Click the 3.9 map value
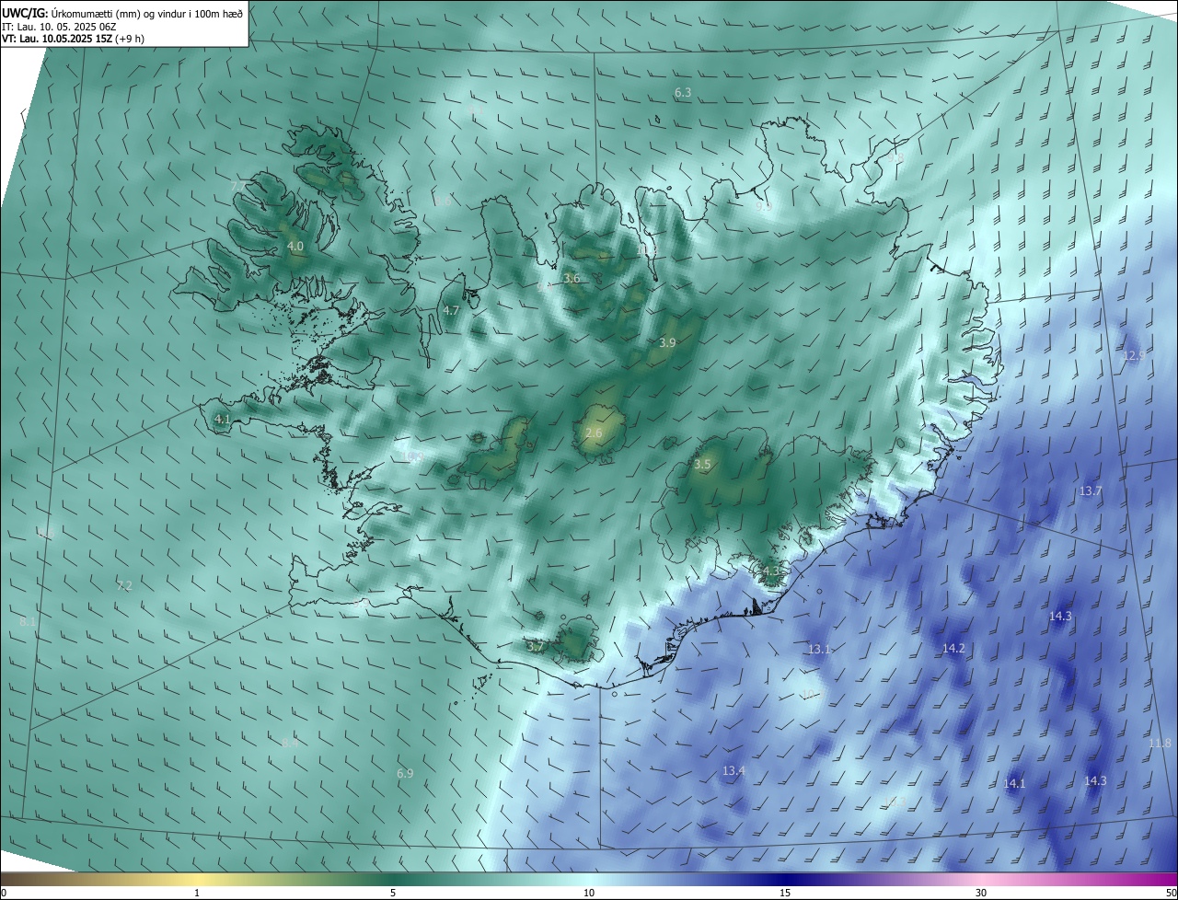Viewport: 1178px width, 900px height. point(668,342)
